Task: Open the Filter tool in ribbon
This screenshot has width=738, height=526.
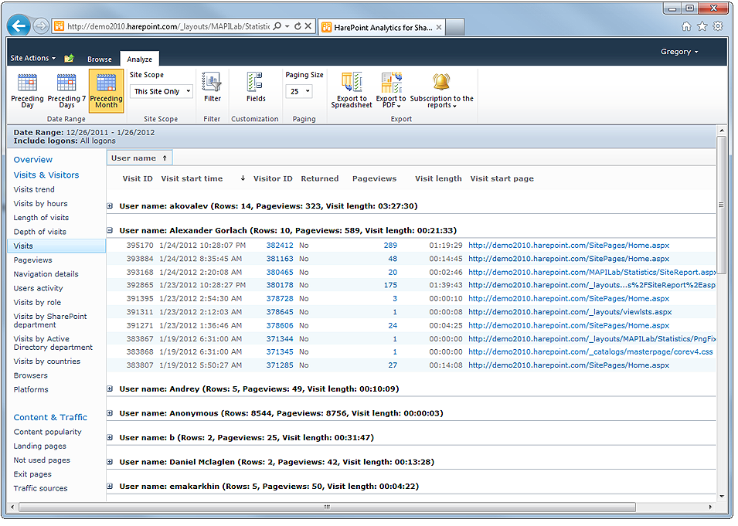Action: 212,87
